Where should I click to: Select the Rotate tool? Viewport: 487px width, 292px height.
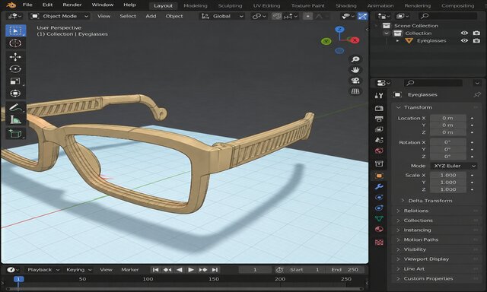15,69
